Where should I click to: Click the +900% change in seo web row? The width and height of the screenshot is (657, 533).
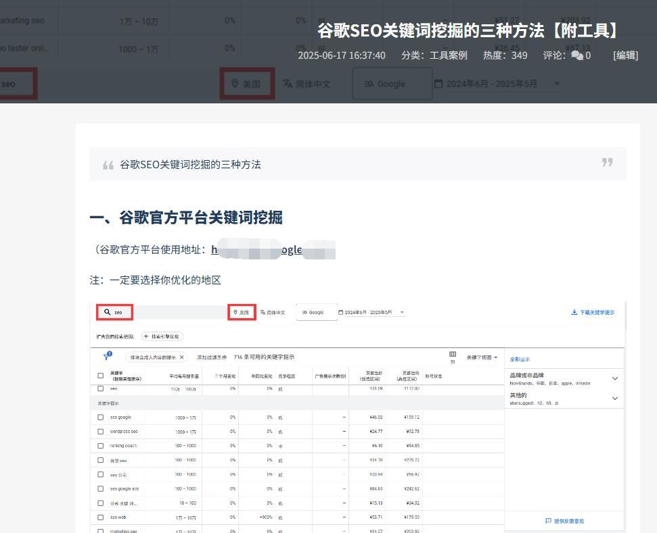tap(266, 517)
